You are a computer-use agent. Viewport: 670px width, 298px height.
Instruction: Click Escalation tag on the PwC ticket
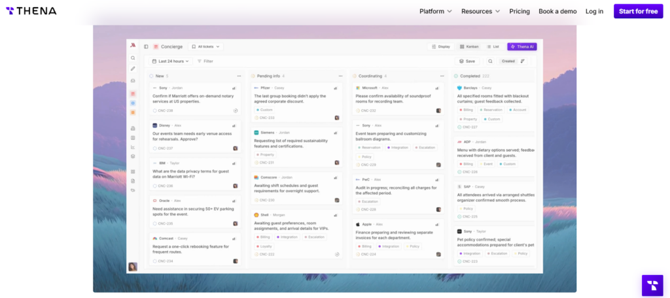[x=368, y=201]
